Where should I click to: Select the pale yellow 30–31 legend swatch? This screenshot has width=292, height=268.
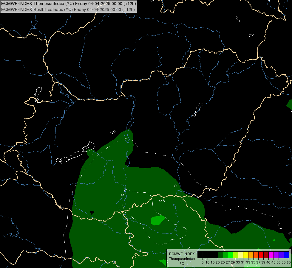241,255
